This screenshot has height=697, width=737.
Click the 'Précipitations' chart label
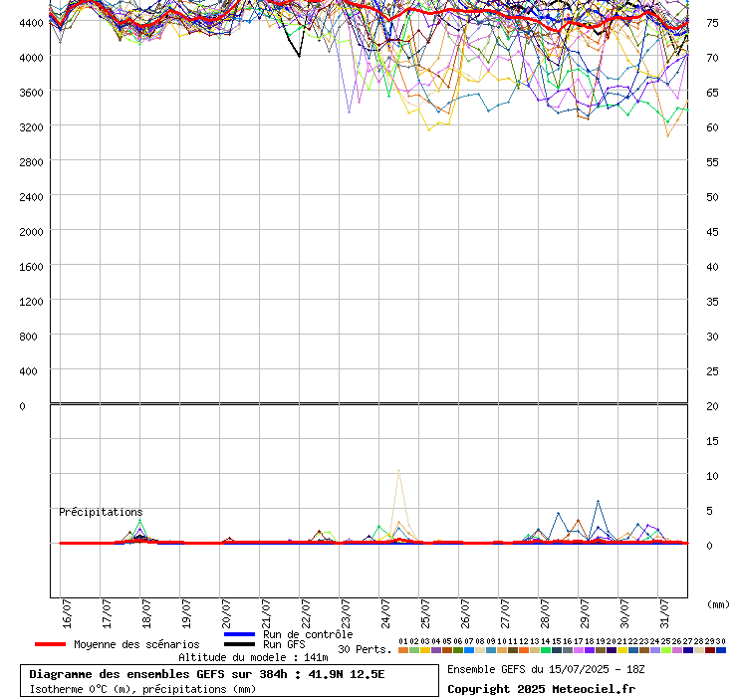[x=101, y=512]
